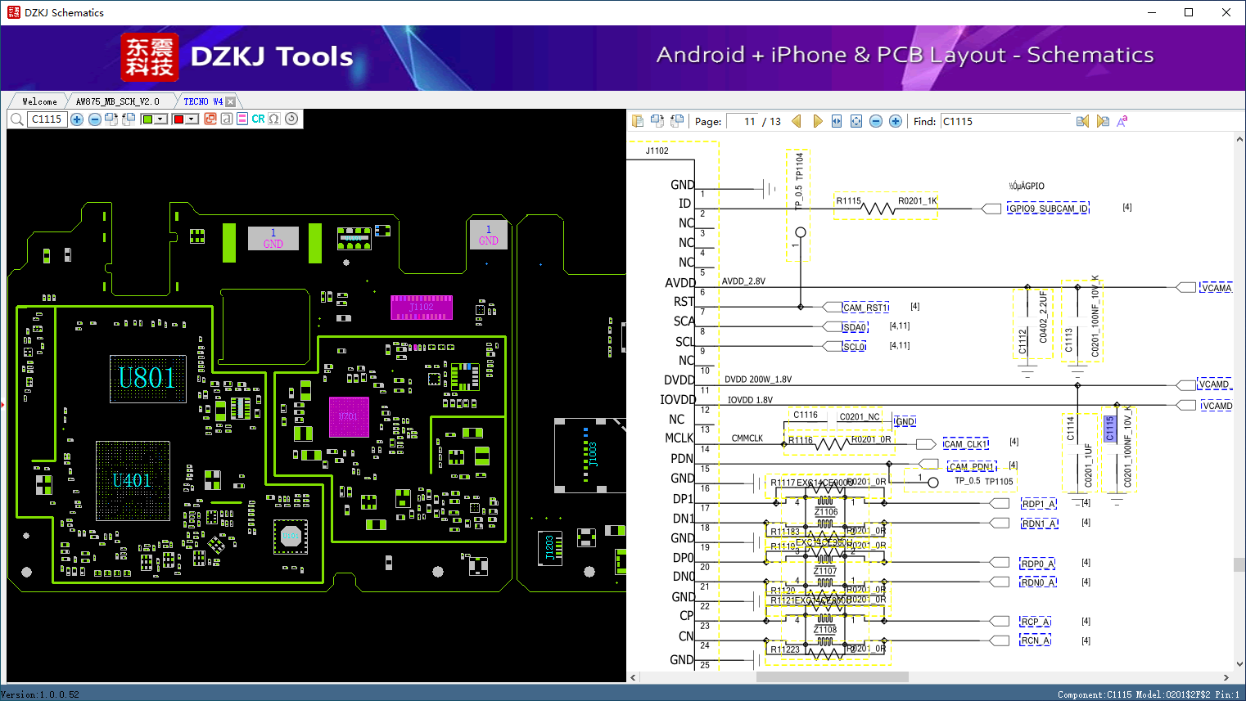Click the horizontal scrollbar right arrow
The width and height of the screenshot is (1246, 701).
click(x=1226, y=677)
